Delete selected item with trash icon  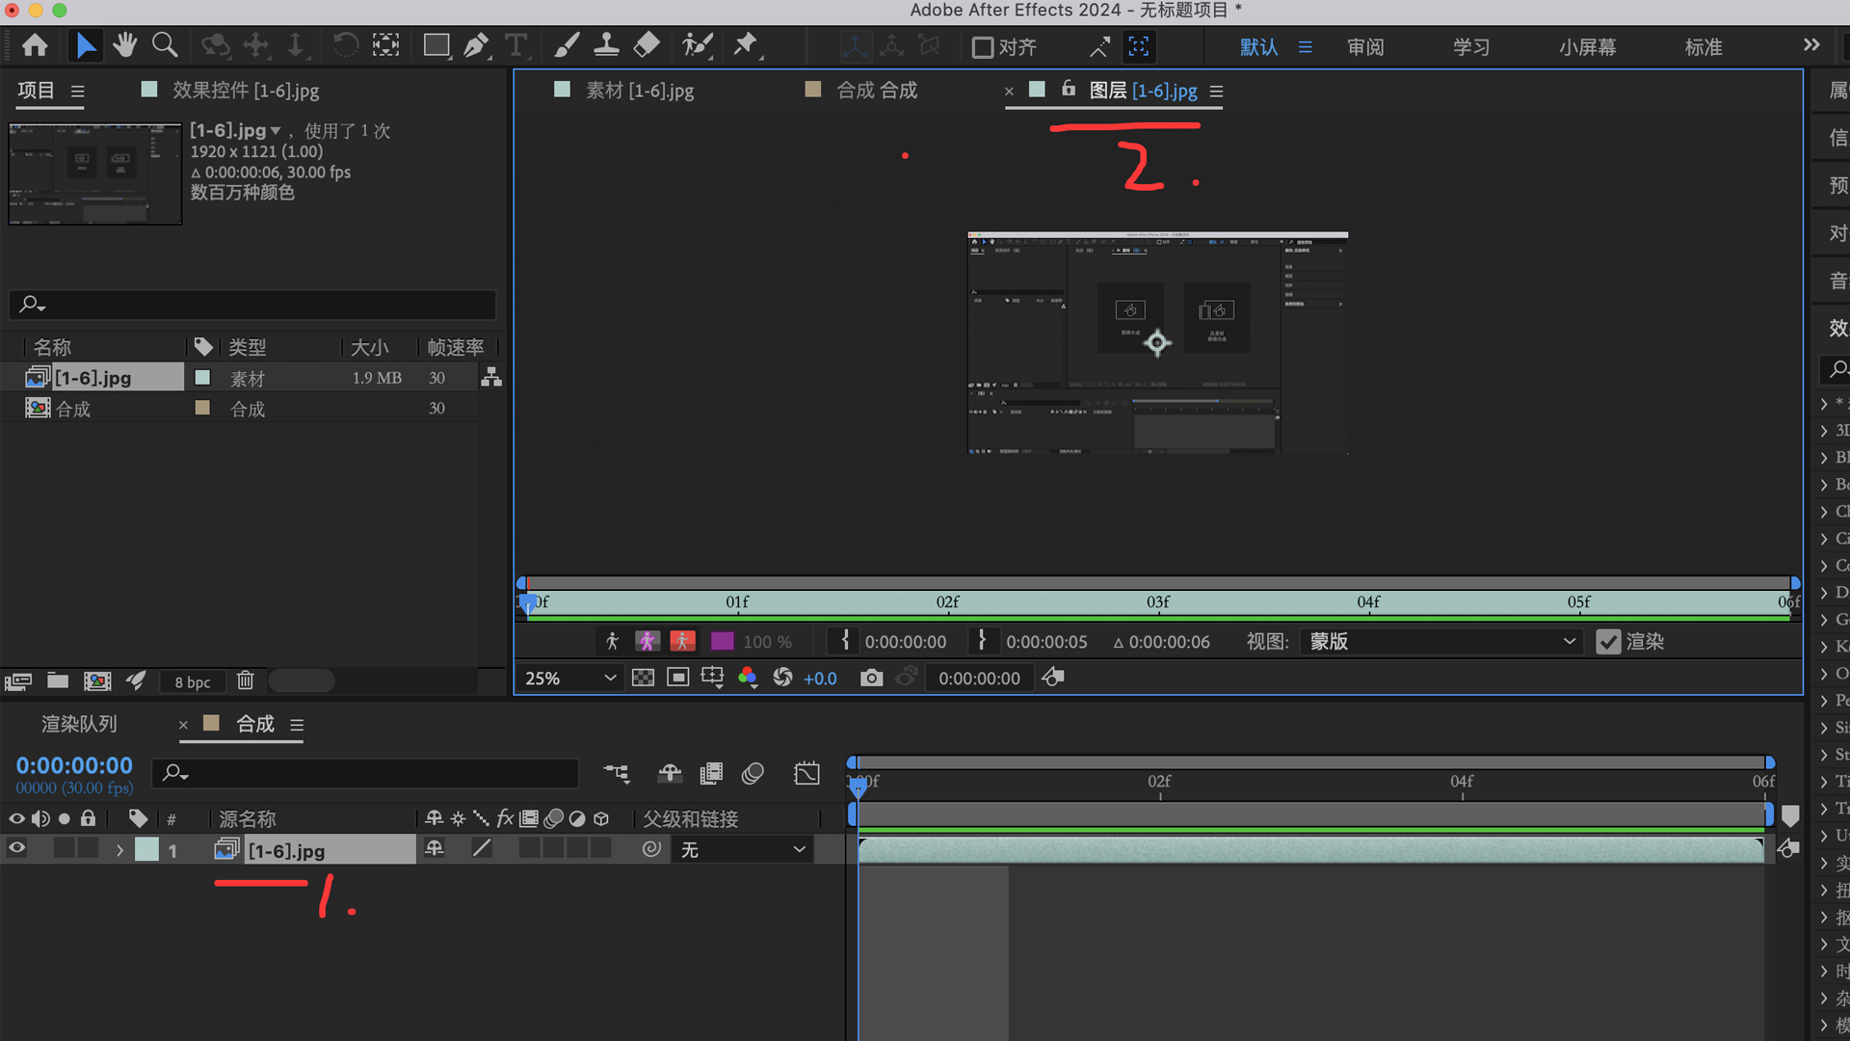246,681
